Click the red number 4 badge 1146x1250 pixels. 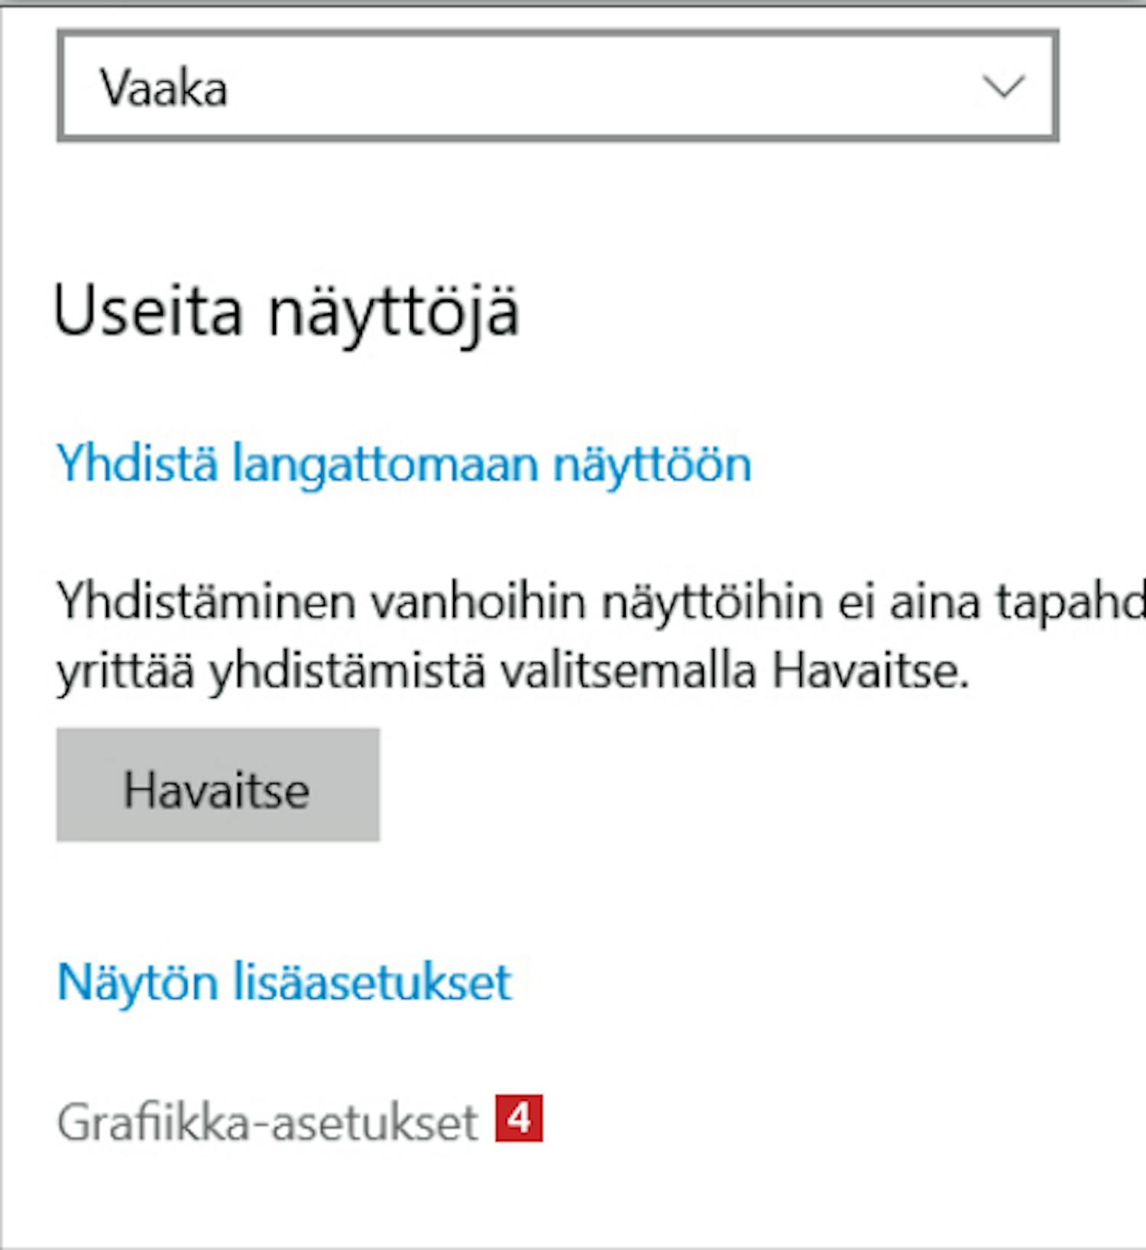pyautogui.click(x=519, y=1119)
